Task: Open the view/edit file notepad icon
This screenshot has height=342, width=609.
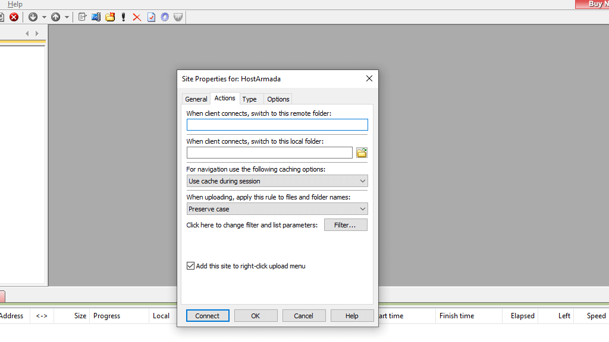Action: tap(81, 17)
